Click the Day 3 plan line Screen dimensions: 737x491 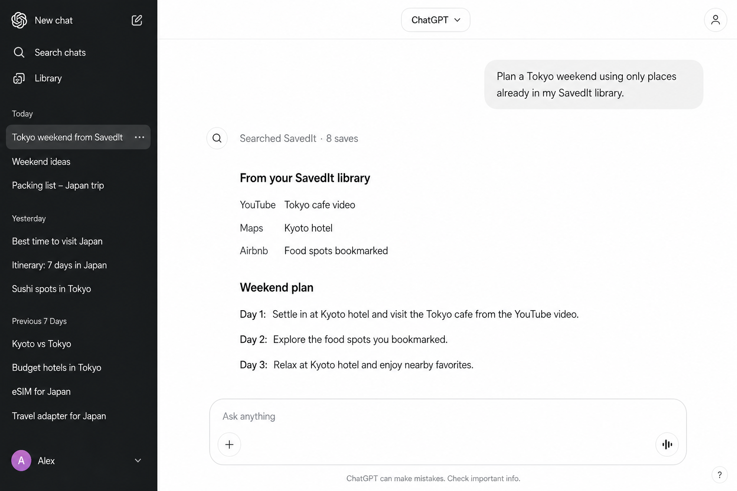click(357, 365)
